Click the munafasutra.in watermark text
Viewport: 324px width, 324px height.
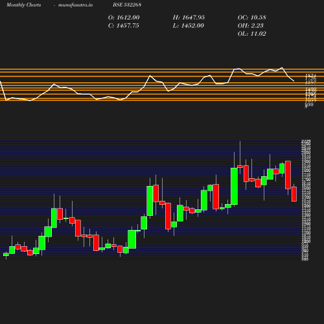coord(75,5)
